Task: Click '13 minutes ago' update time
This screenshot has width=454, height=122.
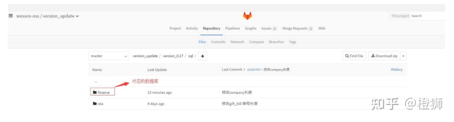Action: pos(160,93)
